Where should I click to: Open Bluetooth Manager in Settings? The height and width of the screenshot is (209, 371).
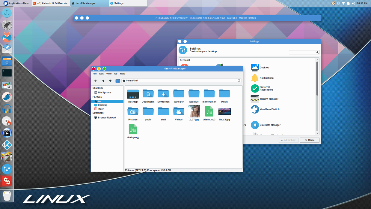coord(266,125)
